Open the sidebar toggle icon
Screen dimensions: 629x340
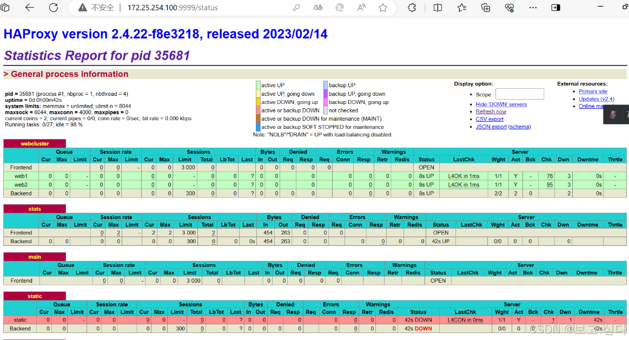pos(555,8)
